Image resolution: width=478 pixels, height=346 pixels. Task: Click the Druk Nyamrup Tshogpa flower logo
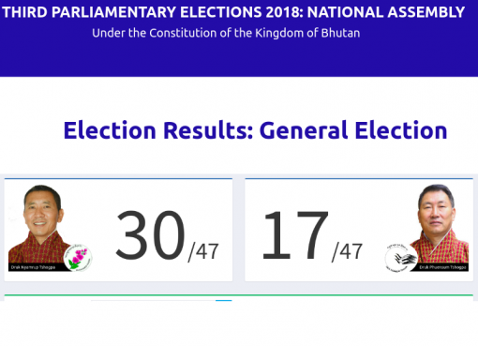click(x=78, y=258)
